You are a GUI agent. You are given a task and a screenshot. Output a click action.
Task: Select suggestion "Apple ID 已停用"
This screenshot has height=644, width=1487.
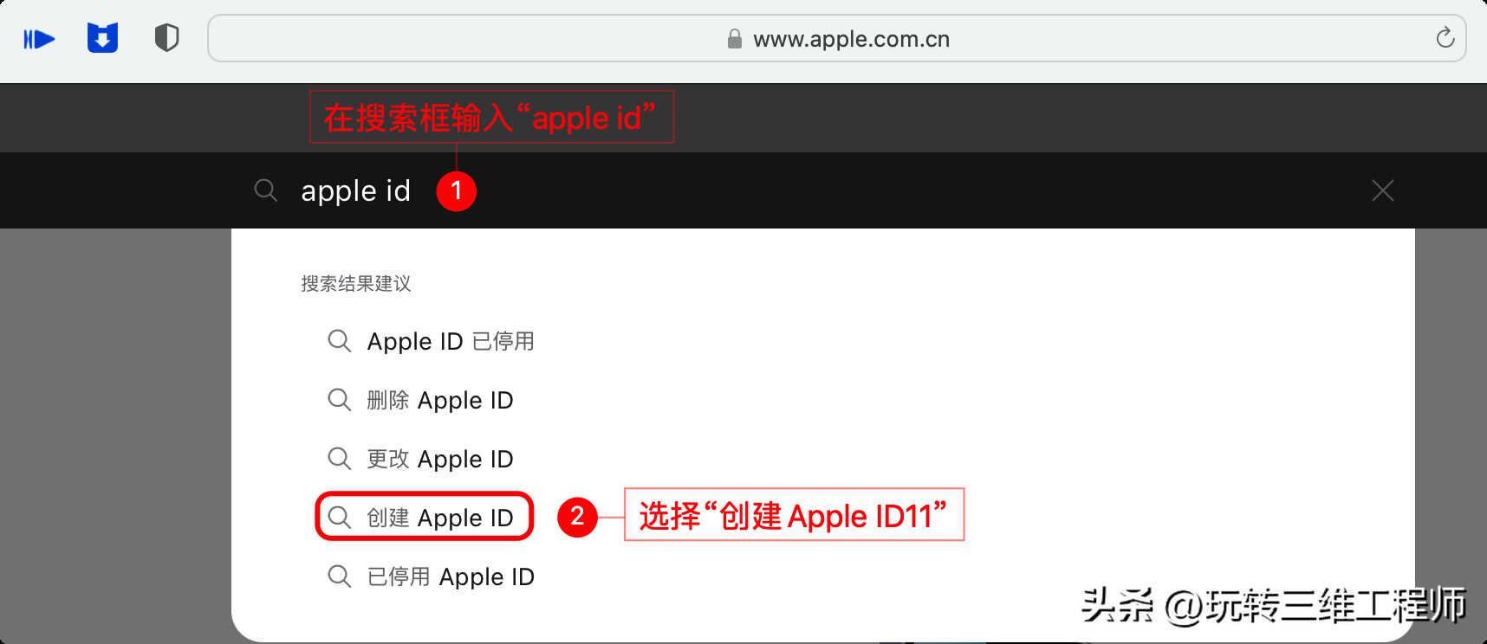click(451, 341)
